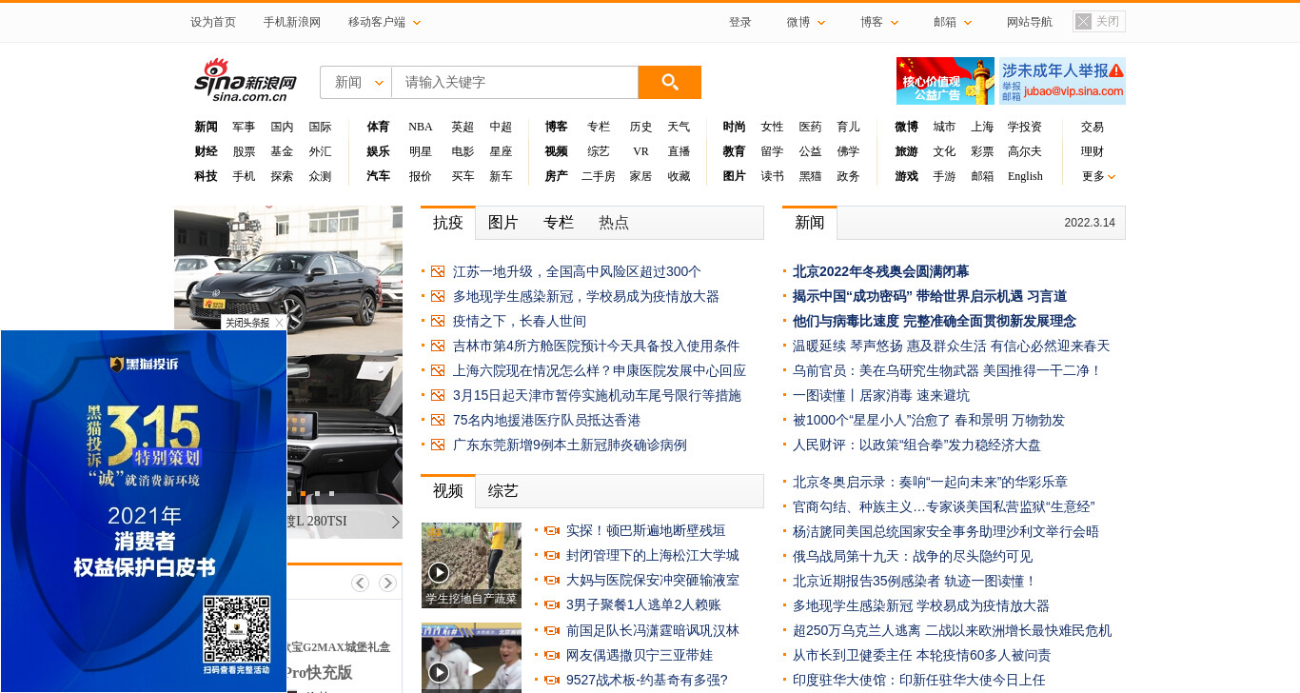Open headline 网友偶遇撒贝宁三亚带娃
1300x693 pixels.
640,655
